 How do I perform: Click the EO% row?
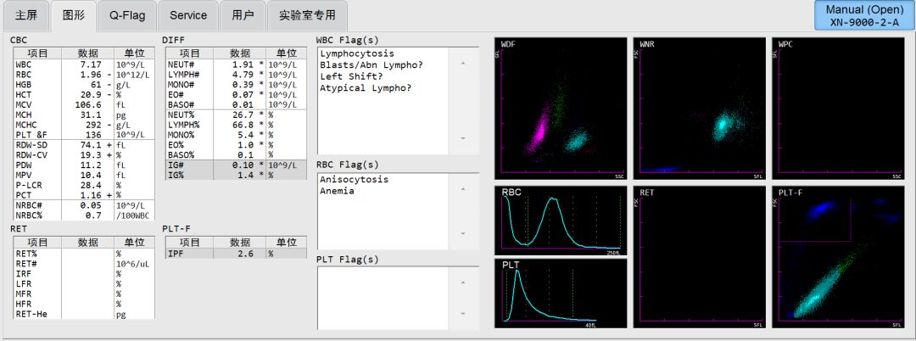[x=236, y=145]
